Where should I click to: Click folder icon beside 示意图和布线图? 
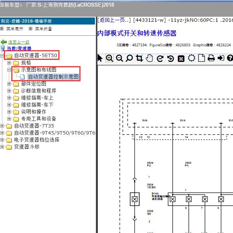(16, 70)
